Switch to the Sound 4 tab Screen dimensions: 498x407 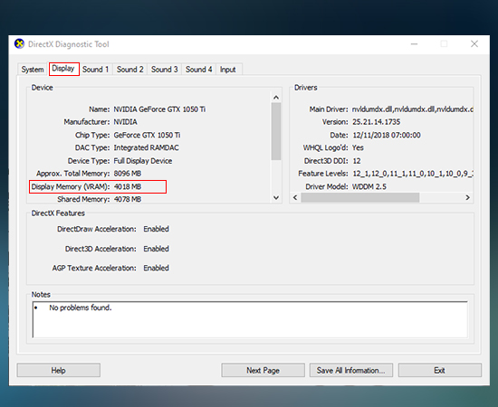click(x=199, y=70)
